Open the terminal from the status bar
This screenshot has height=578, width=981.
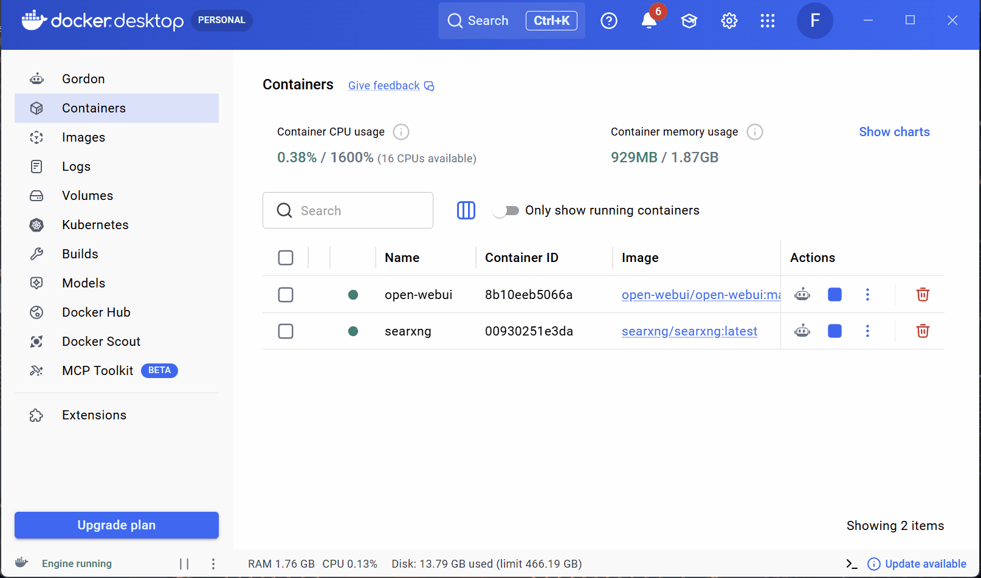point(852,564)
